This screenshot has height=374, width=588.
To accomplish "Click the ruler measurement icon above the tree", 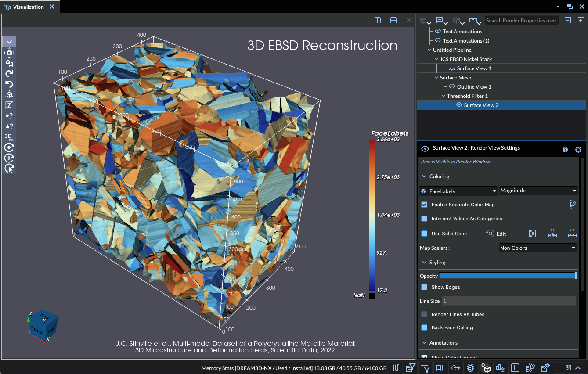I will coord(473,21).
